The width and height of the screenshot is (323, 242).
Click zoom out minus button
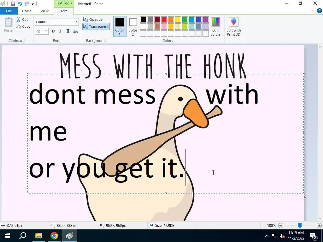[x=280, y=226]
